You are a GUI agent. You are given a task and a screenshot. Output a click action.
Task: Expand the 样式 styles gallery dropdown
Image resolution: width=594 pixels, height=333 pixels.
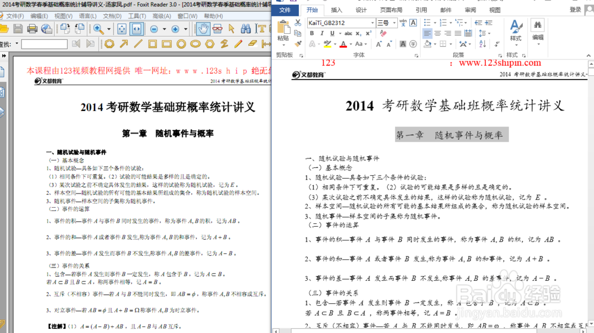coord(516,45)
